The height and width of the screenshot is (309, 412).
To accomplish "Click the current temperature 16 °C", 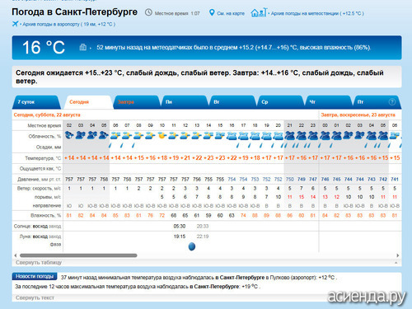I will click(44, 47).
